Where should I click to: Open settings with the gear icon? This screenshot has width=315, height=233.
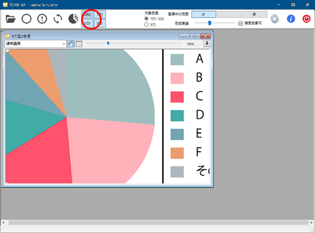(275, 19)
